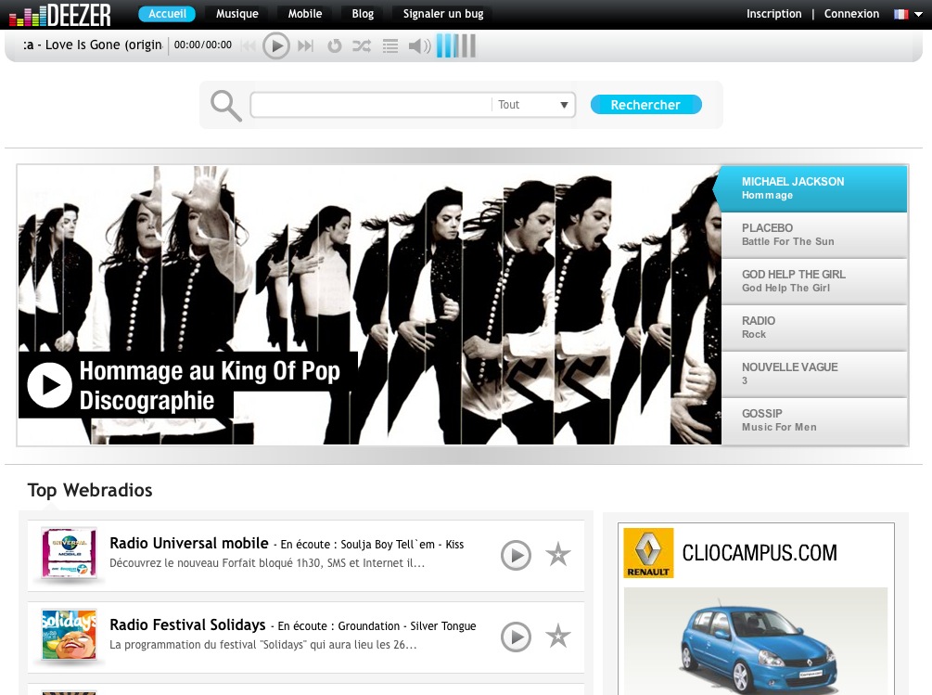Select God Help The Girl featured item
This screenshot has height=695, width=932.
[814, 281]
